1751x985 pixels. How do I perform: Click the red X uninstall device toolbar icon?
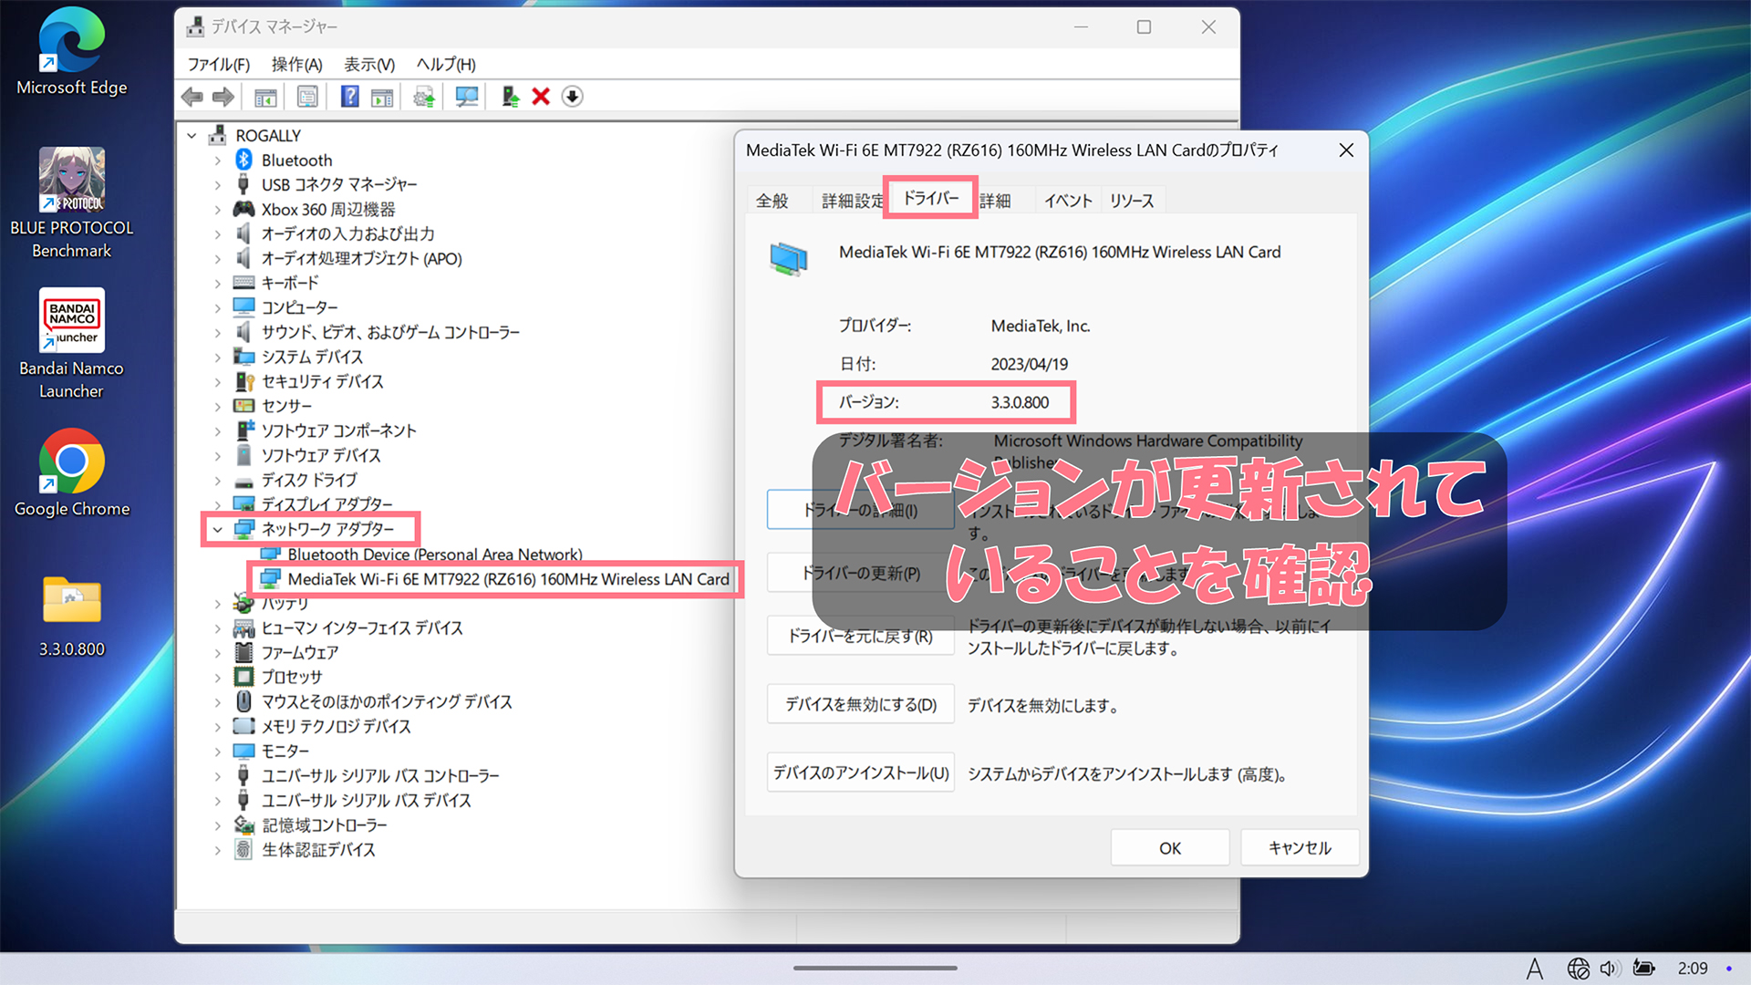coord(541,97)
